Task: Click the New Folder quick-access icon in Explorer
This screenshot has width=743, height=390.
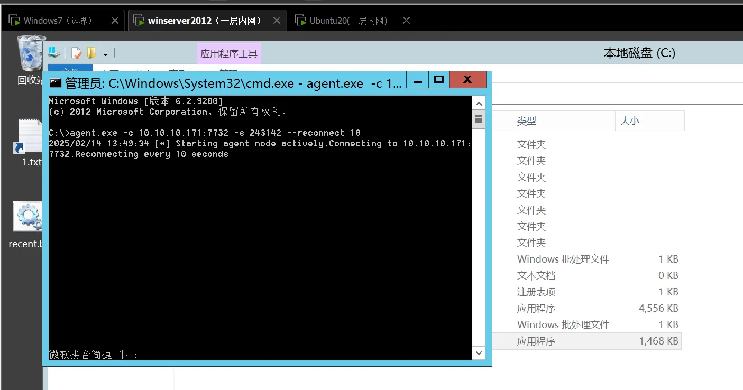Action: 91,53
